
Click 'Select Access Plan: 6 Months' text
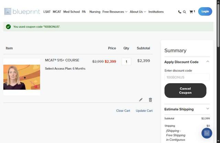point(65,68)
